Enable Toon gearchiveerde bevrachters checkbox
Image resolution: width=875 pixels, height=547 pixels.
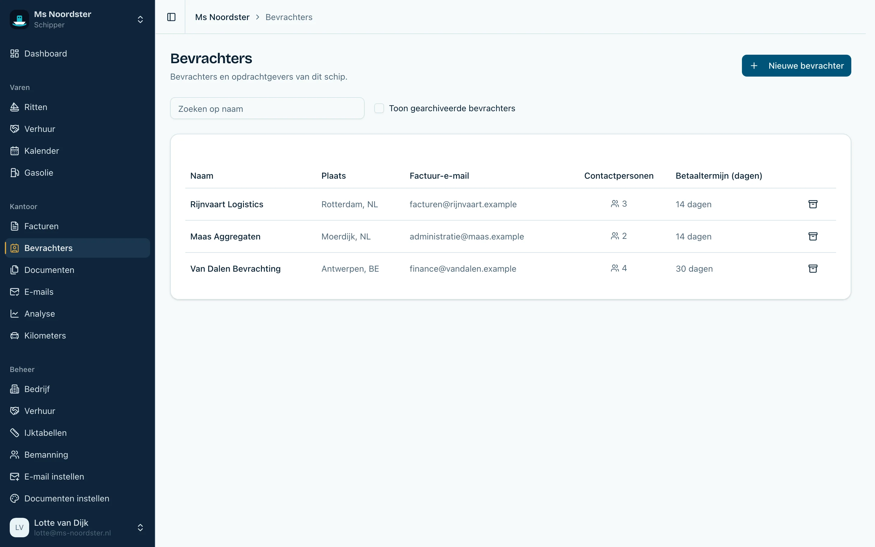click(x=379, y=108)
